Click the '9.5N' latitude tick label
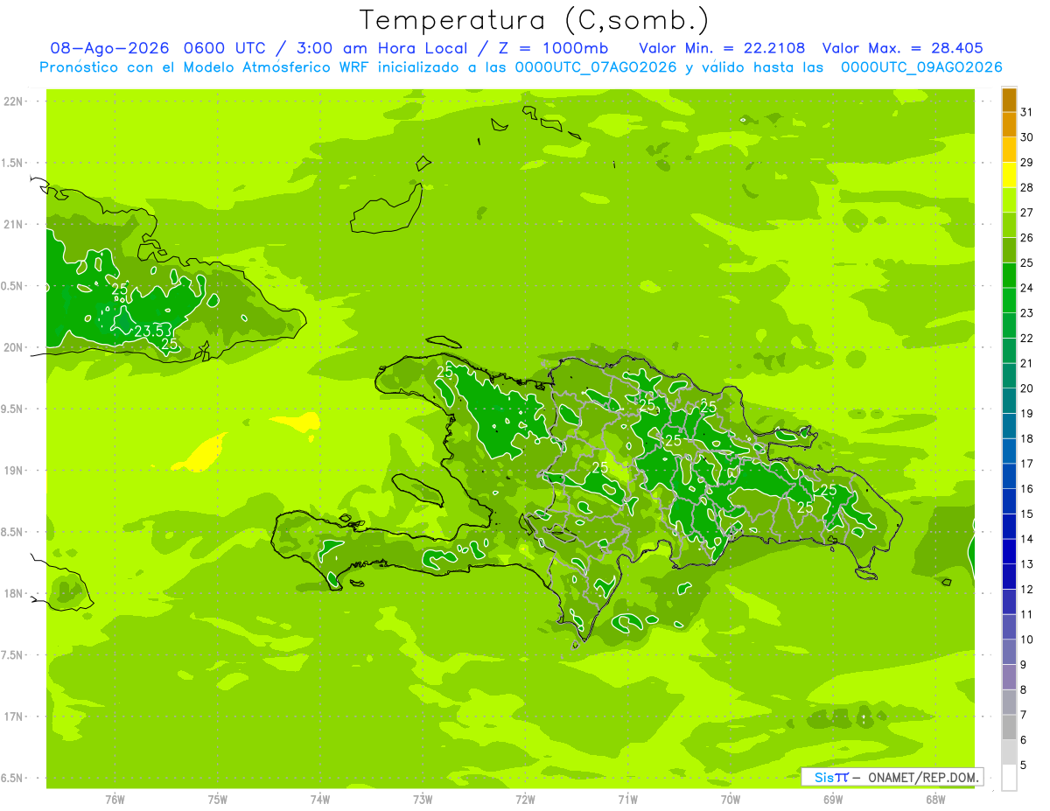 [12, 409]
